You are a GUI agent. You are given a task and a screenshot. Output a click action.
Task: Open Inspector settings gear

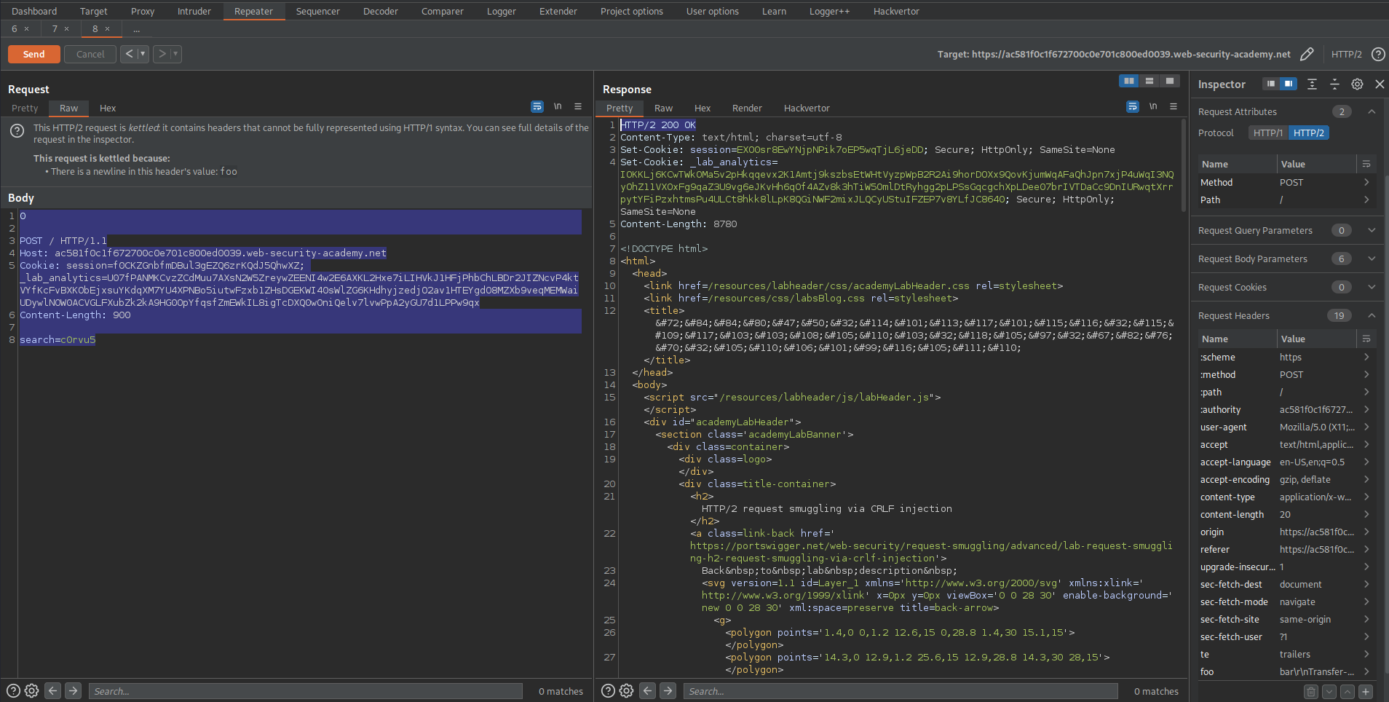(x=1357, y=84)
